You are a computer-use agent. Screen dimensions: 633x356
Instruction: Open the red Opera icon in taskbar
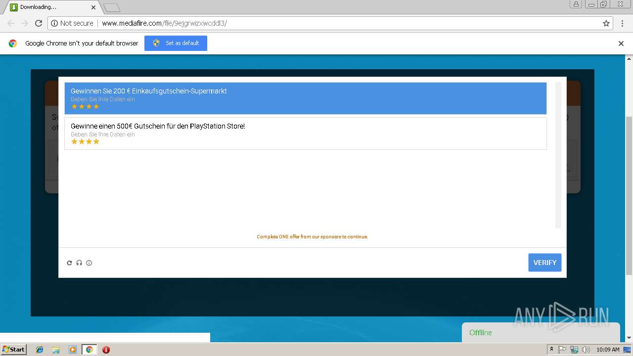[106, 350]
